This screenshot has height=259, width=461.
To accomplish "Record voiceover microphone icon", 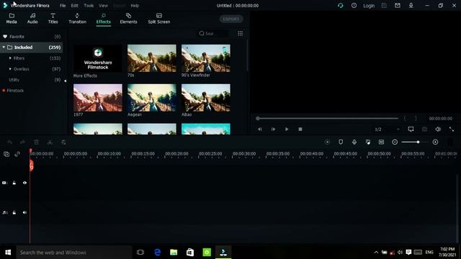I will click(x=354, y=142).
